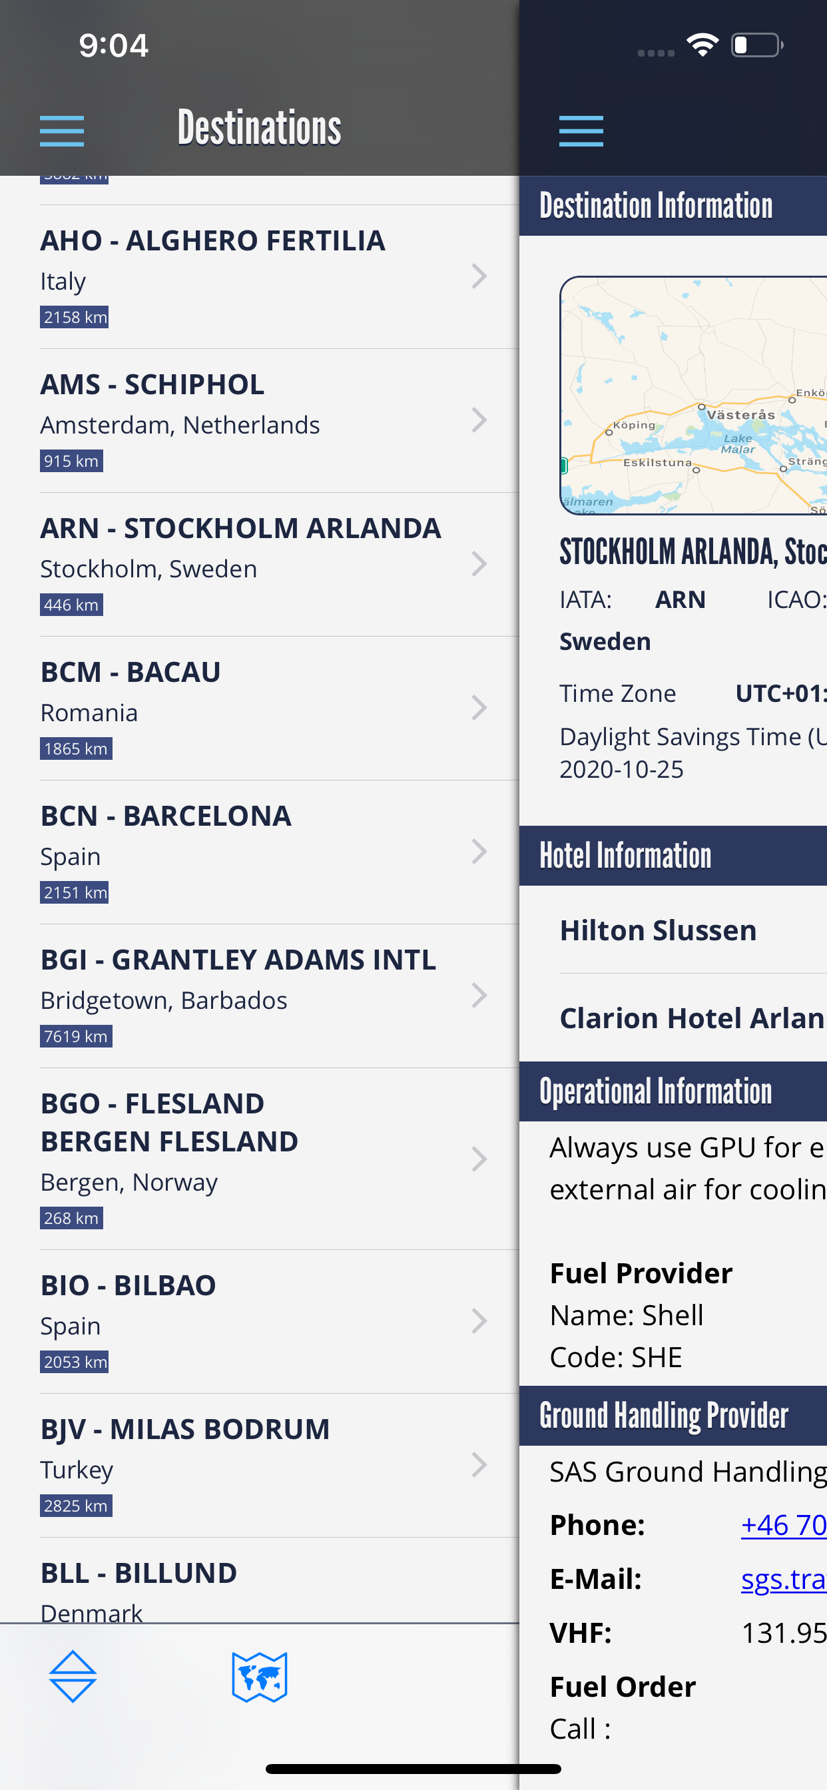Viewport: 827px width, 1790px height.
Task: Tap the battery indicator icon
Action: click(757, 45)
